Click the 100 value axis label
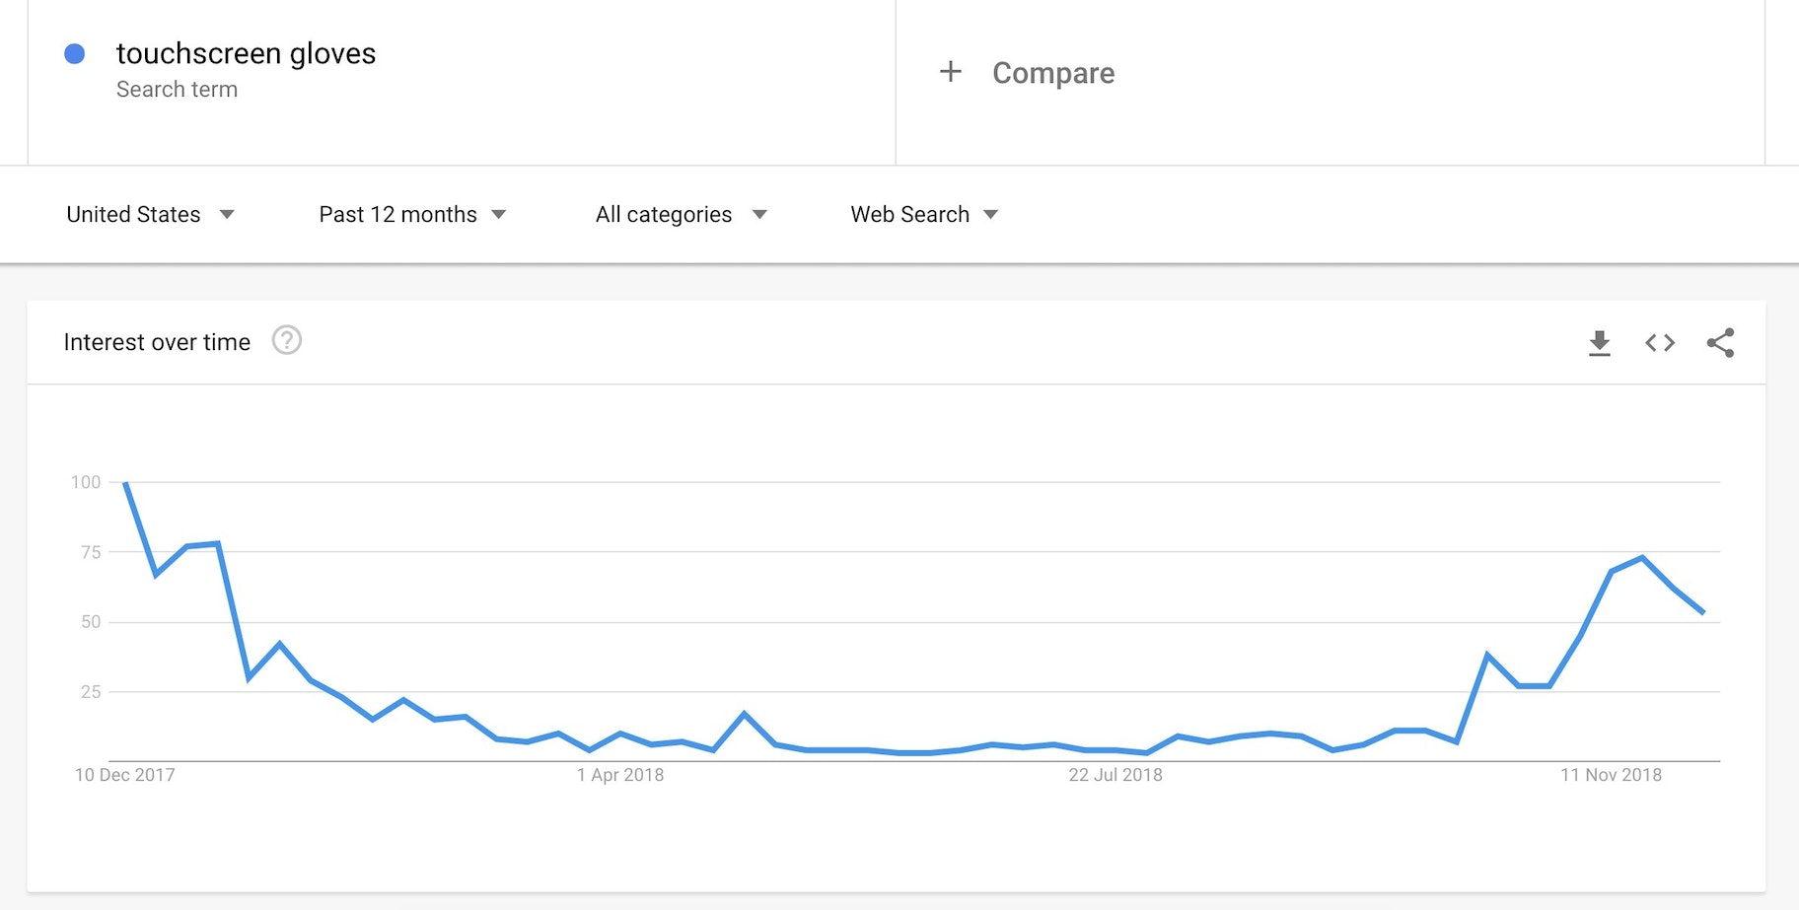Screen dimensions: 1799x910 [86, 482]
